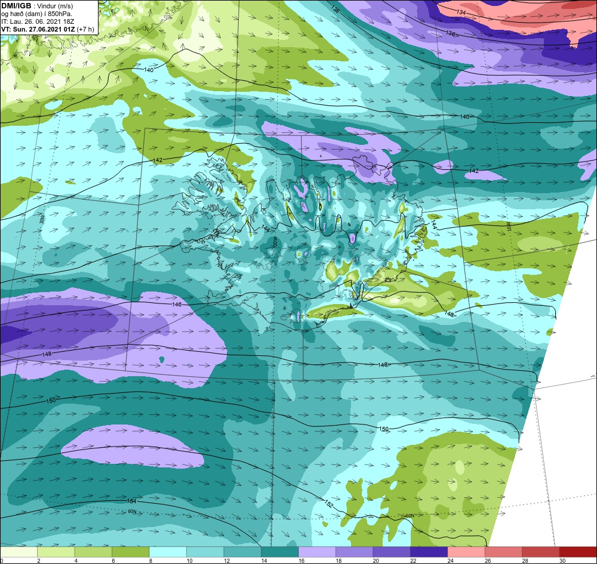This screenshot has width=597, height=564.
Task: Click the 142 contour label west of Westfjords
Action: (157, 160)
